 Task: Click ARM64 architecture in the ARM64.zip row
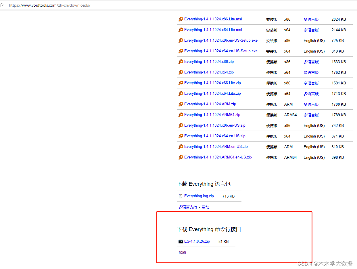click(x=291, y=115)
